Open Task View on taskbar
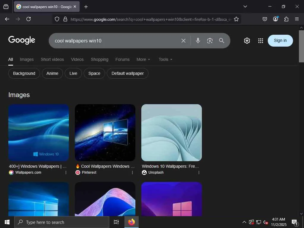 [116, 222]
